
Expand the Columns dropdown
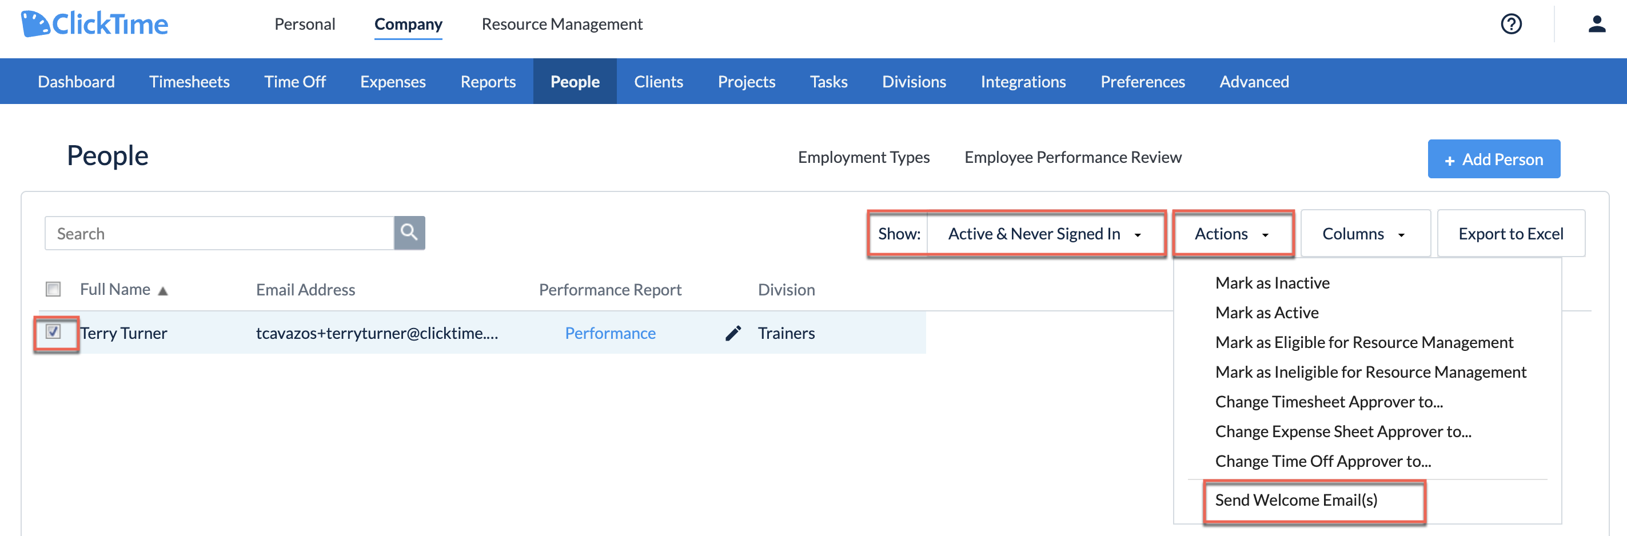point(1365,234)
